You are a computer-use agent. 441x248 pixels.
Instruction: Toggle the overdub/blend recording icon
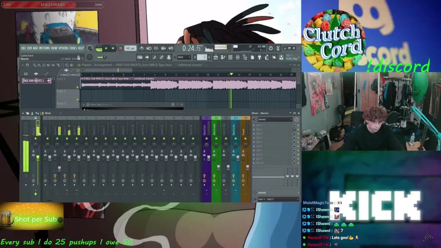tap(163, 48)
